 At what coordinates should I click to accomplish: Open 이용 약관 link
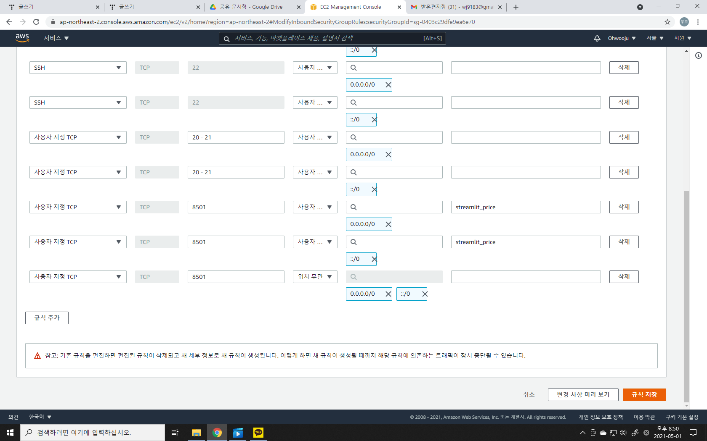pyautogui.click(x=644, y=417)
